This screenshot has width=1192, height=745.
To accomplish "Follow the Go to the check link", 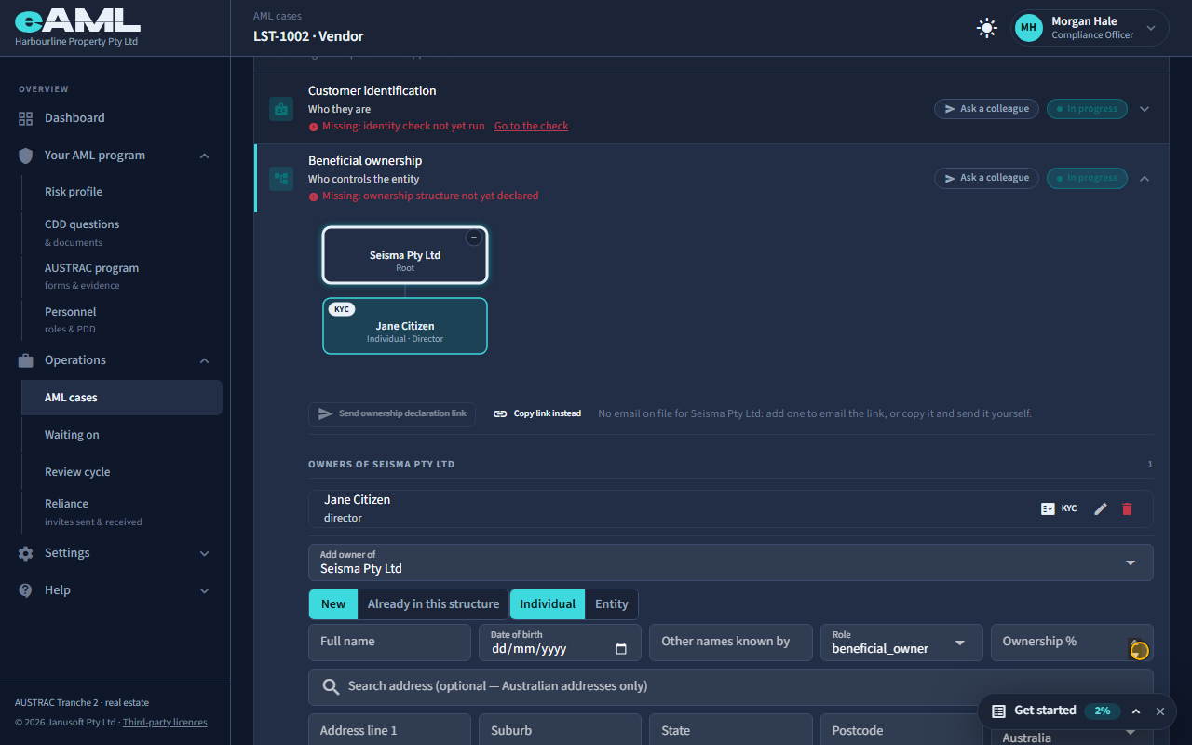I will point(531,126).
